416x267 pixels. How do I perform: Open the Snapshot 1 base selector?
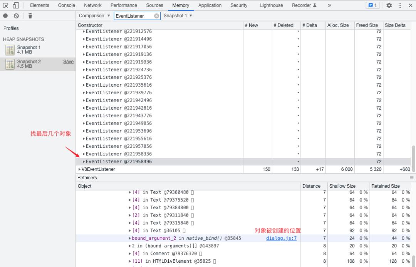[178, 16]
